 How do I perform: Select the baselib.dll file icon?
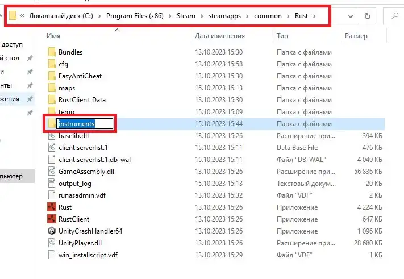point(52,136)
